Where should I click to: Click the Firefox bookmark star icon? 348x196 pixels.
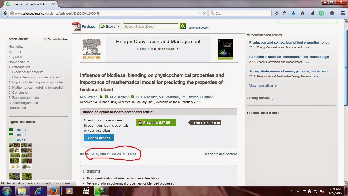click(277, 13)
